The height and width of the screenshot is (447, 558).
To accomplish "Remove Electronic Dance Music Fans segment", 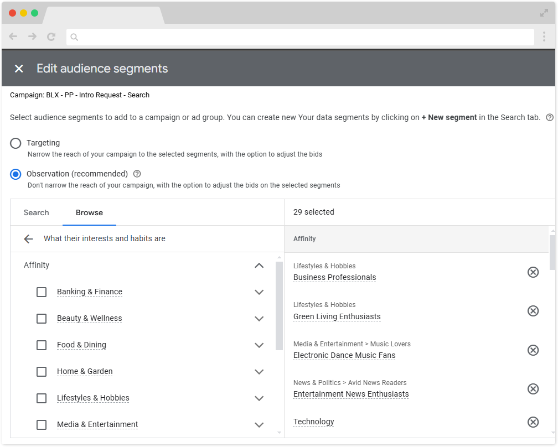I will click(x=533, y=350).
